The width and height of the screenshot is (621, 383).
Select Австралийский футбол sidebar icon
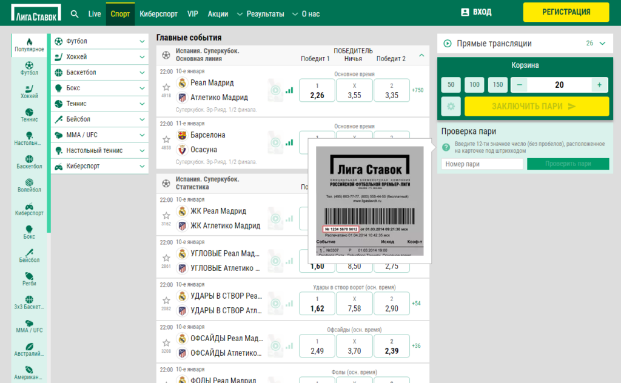tap(29, 349)
